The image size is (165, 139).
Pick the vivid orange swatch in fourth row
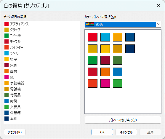pyautogui.click(x=105, y=72)
